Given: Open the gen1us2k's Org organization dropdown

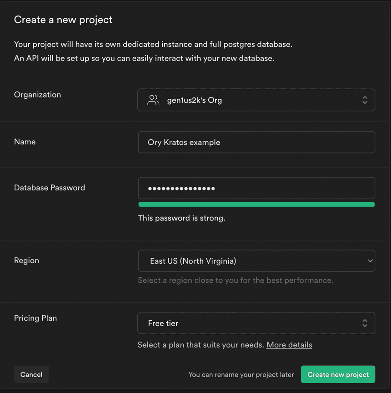Looking at the screenshot, I should tap(256, 100).
